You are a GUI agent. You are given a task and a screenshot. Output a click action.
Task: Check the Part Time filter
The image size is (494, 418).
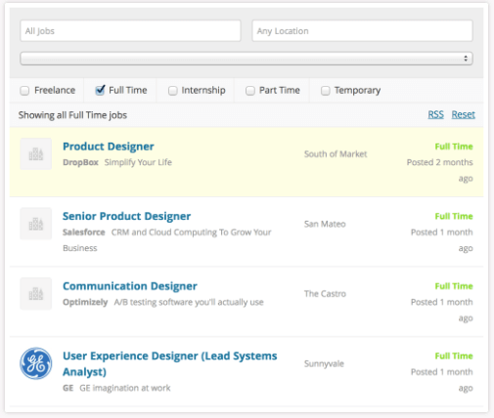pos(250,91)
